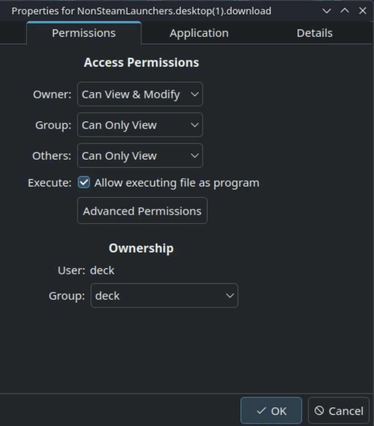
Task: Switch to the Details tab
Action: pyautogui.click(x=314, y=33)
